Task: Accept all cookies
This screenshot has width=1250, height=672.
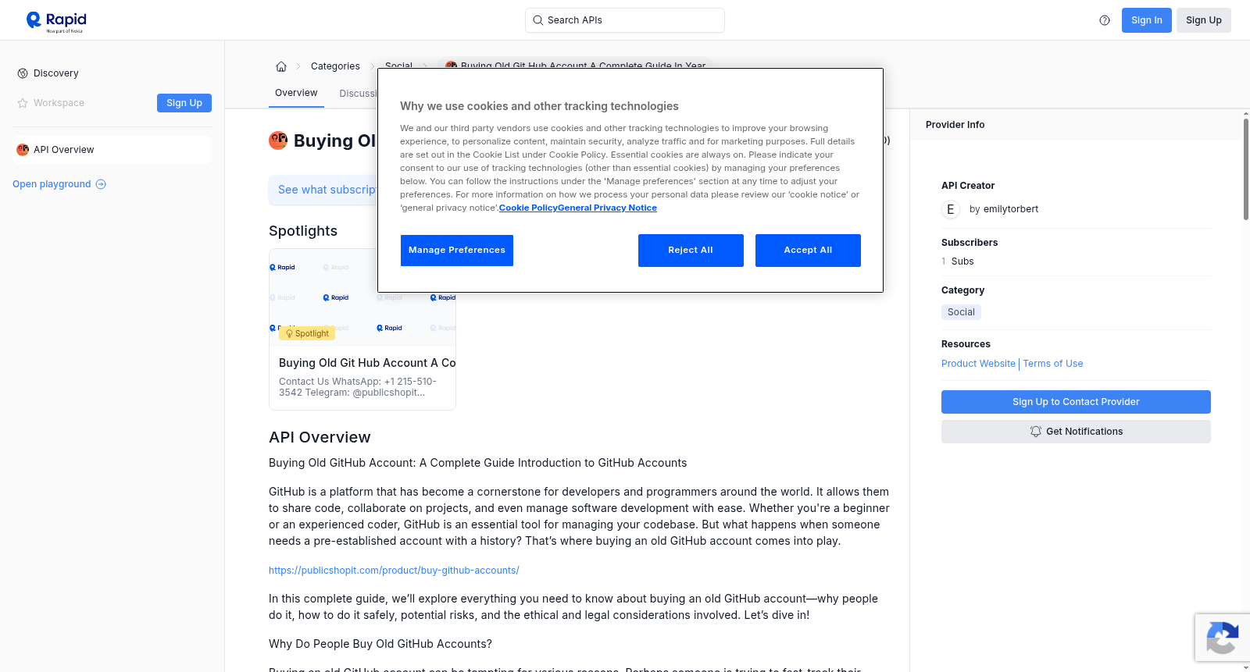Action: 808,251
